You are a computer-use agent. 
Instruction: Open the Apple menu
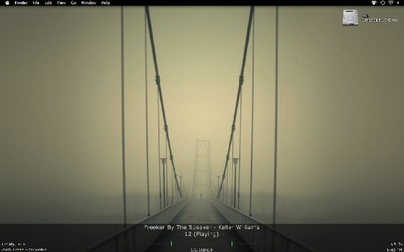click(7, 3)
